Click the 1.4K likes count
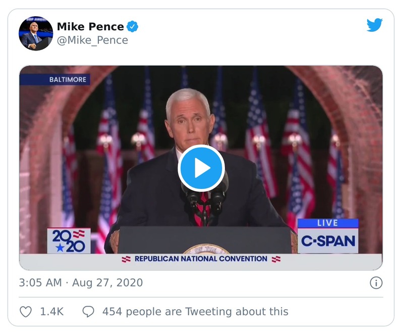Screen dimensions: 403x336 (x=52, y=312)
